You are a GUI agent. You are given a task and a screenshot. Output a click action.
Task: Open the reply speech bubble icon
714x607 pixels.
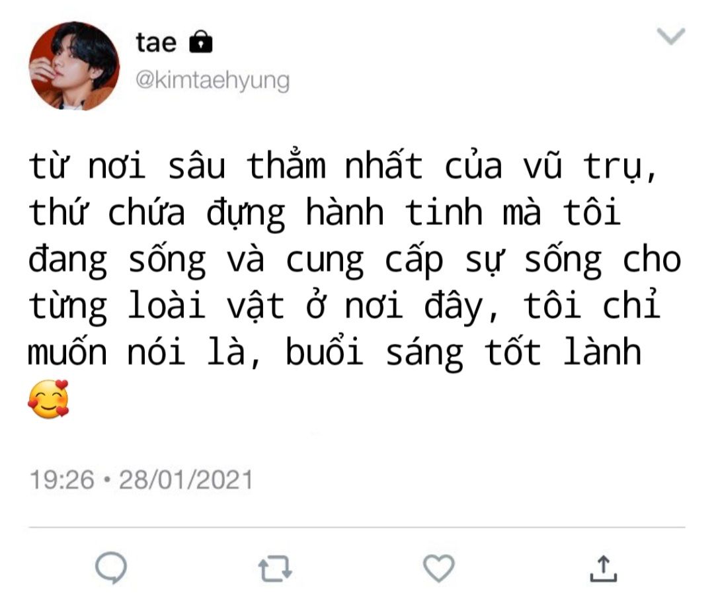click(x=111, y=568)
